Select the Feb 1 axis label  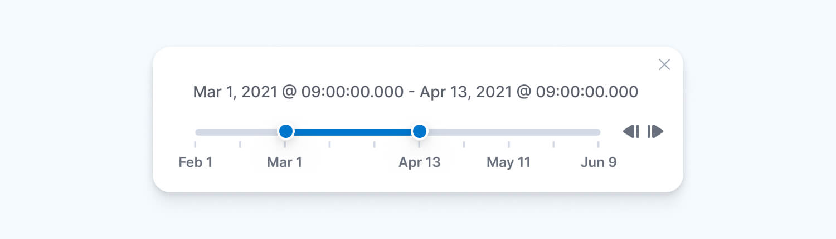point(196,162)
